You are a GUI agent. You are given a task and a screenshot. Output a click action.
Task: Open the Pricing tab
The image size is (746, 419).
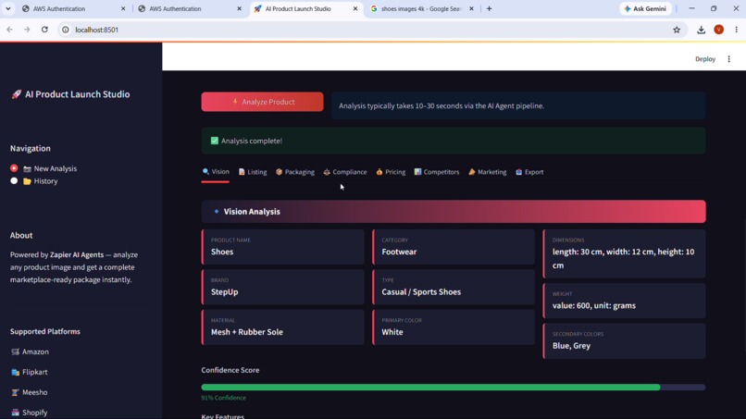click(x=391, y=172)
